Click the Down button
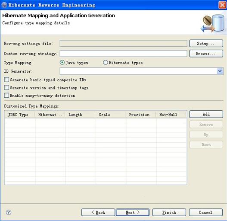This screenshot has width=227, height=221. (x=206, y=145)
